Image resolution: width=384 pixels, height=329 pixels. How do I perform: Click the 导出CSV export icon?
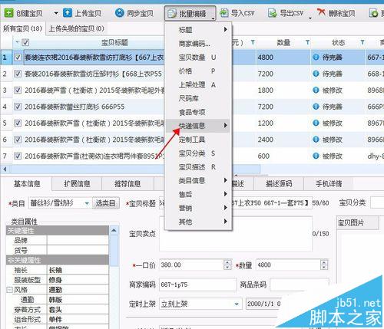coord(272,13)
